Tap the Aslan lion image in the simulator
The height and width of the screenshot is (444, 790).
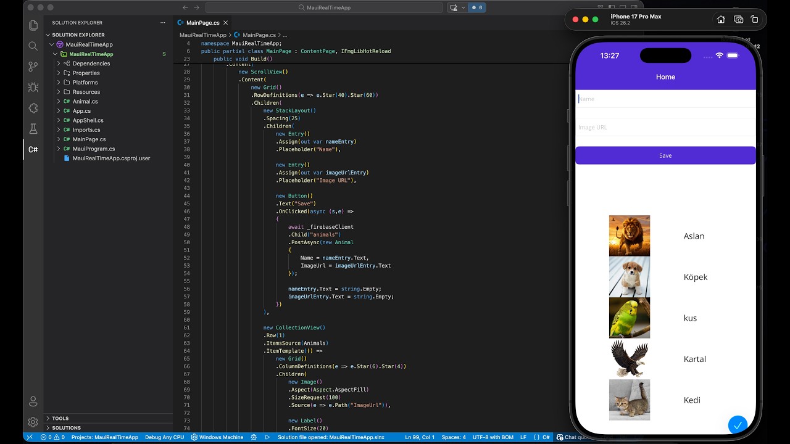coord(630,236)
